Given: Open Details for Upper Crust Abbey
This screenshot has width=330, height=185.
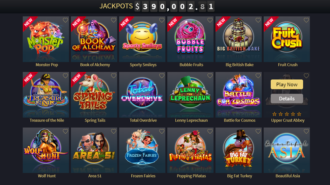Looking at the screenshot, I should (x=287, y=98).
